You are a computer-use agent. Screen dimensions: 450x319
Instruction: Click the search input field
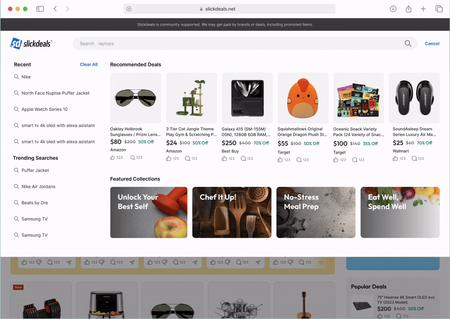(238, 44)
